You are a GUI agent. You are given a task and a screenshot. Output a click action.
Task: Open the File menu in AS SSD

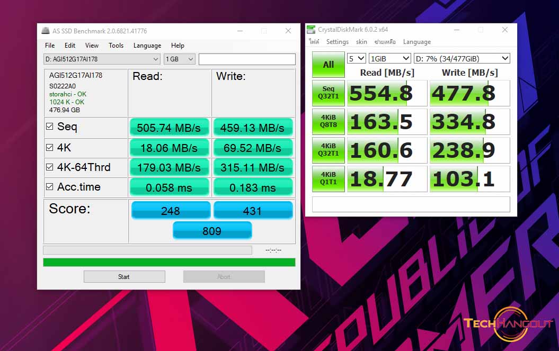[x=50, y=45]
